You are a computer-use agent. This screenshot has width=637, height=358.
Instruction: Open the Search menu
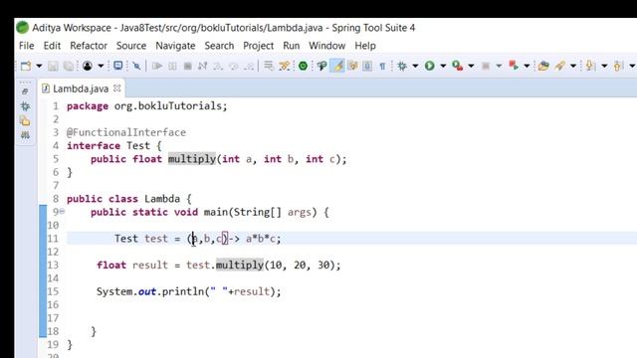tap(219, 46)
